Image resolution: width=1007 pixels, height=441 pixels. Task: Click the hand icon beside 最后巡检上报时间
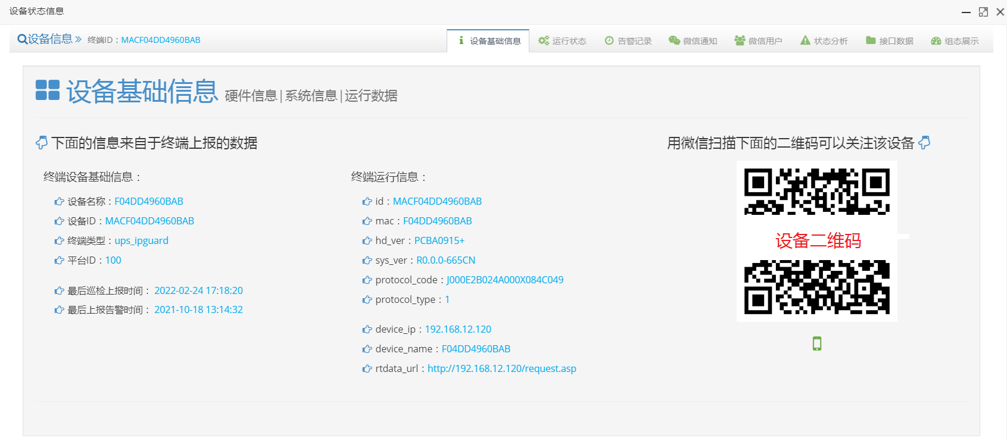click(59, 291)
